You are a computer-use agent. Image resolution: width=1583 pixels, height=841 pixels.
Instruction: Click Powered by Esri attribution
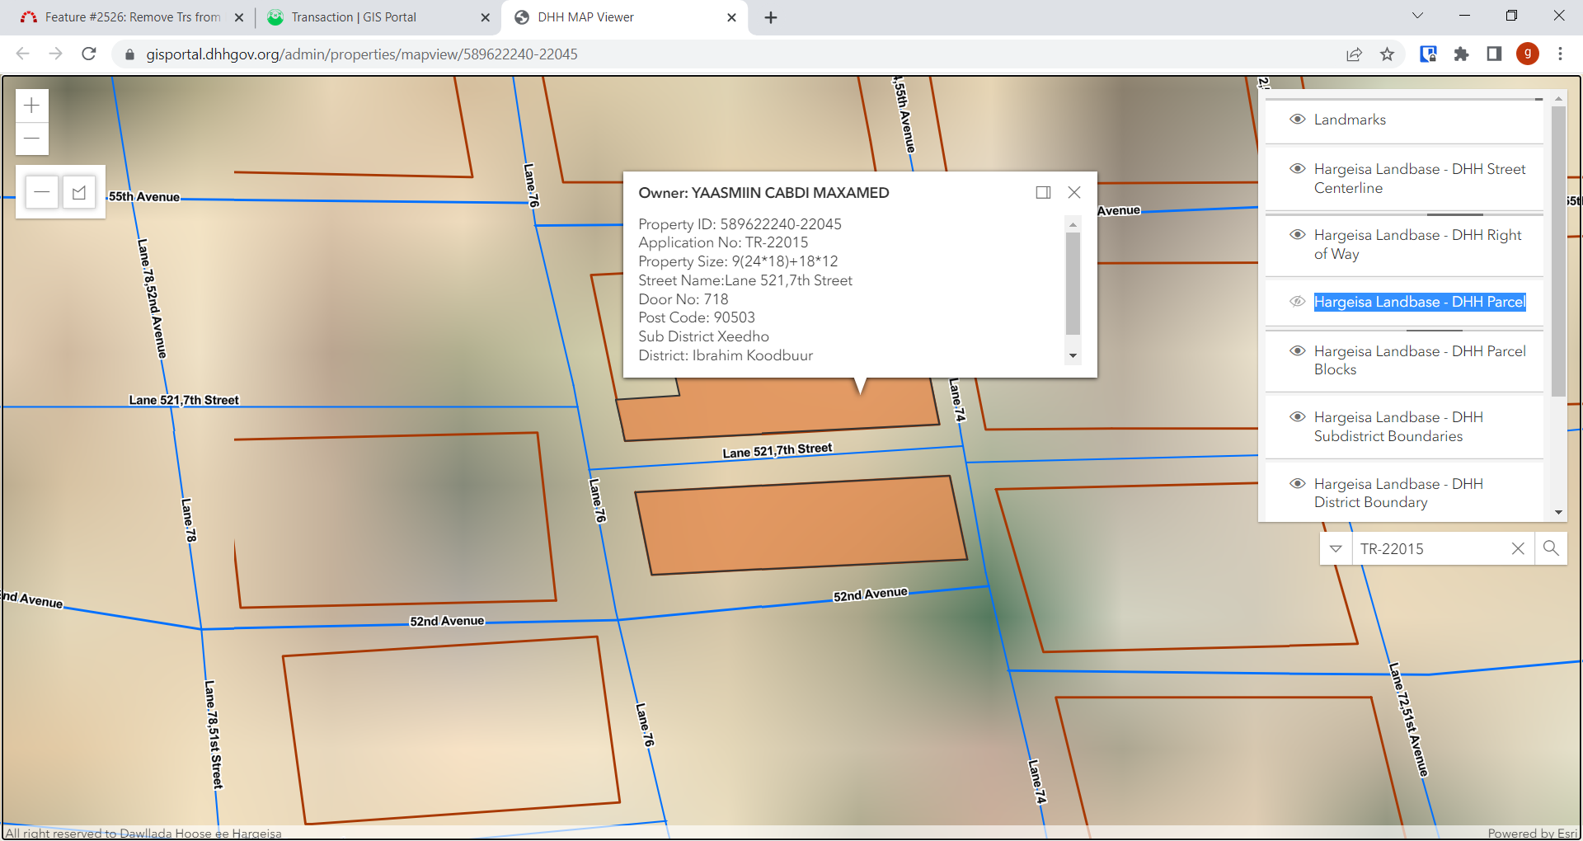(1532, 833)
